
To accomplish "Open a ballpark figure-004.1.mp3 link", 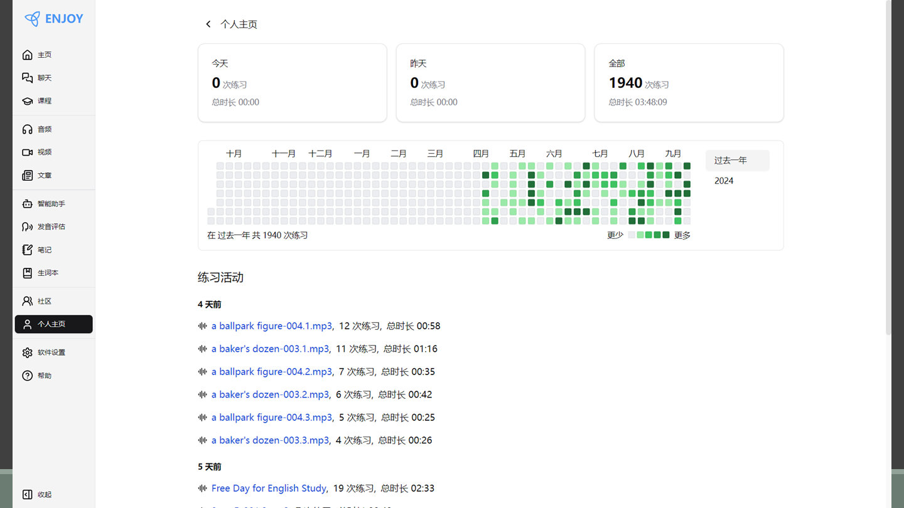I will pyautogui.click(x=271, y=326).
